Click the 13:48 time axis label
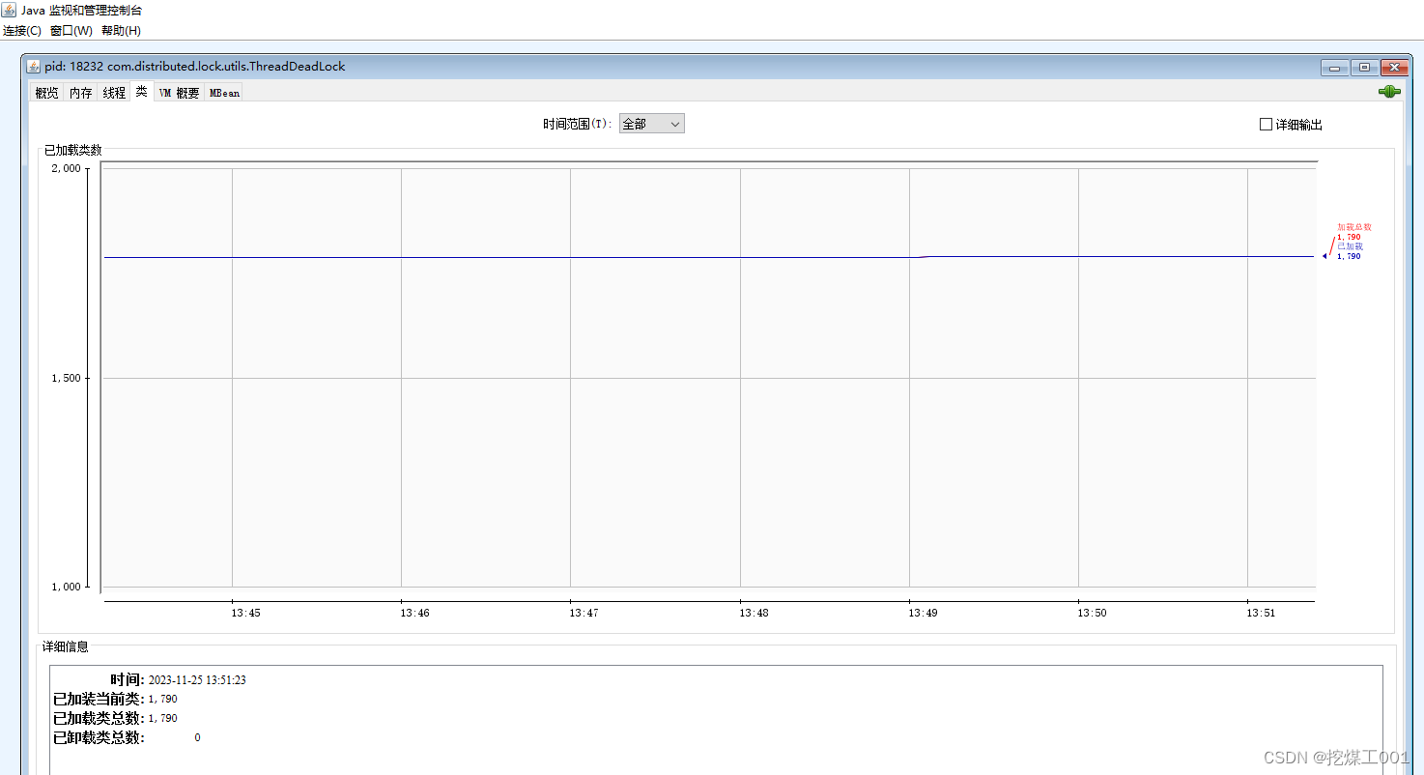This screenshot has height=775, width=1424. [x=755, y=613]
